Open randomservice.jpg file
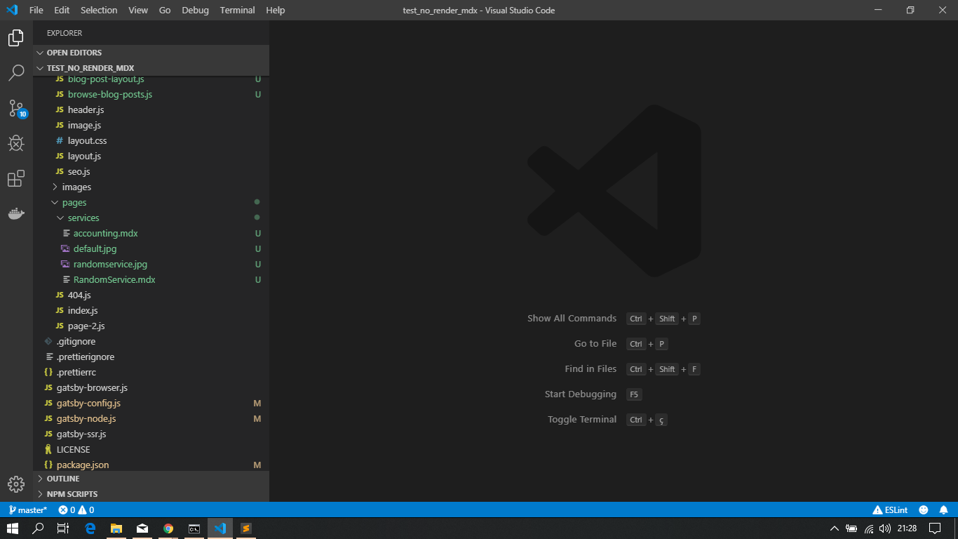 pos(151,264)
